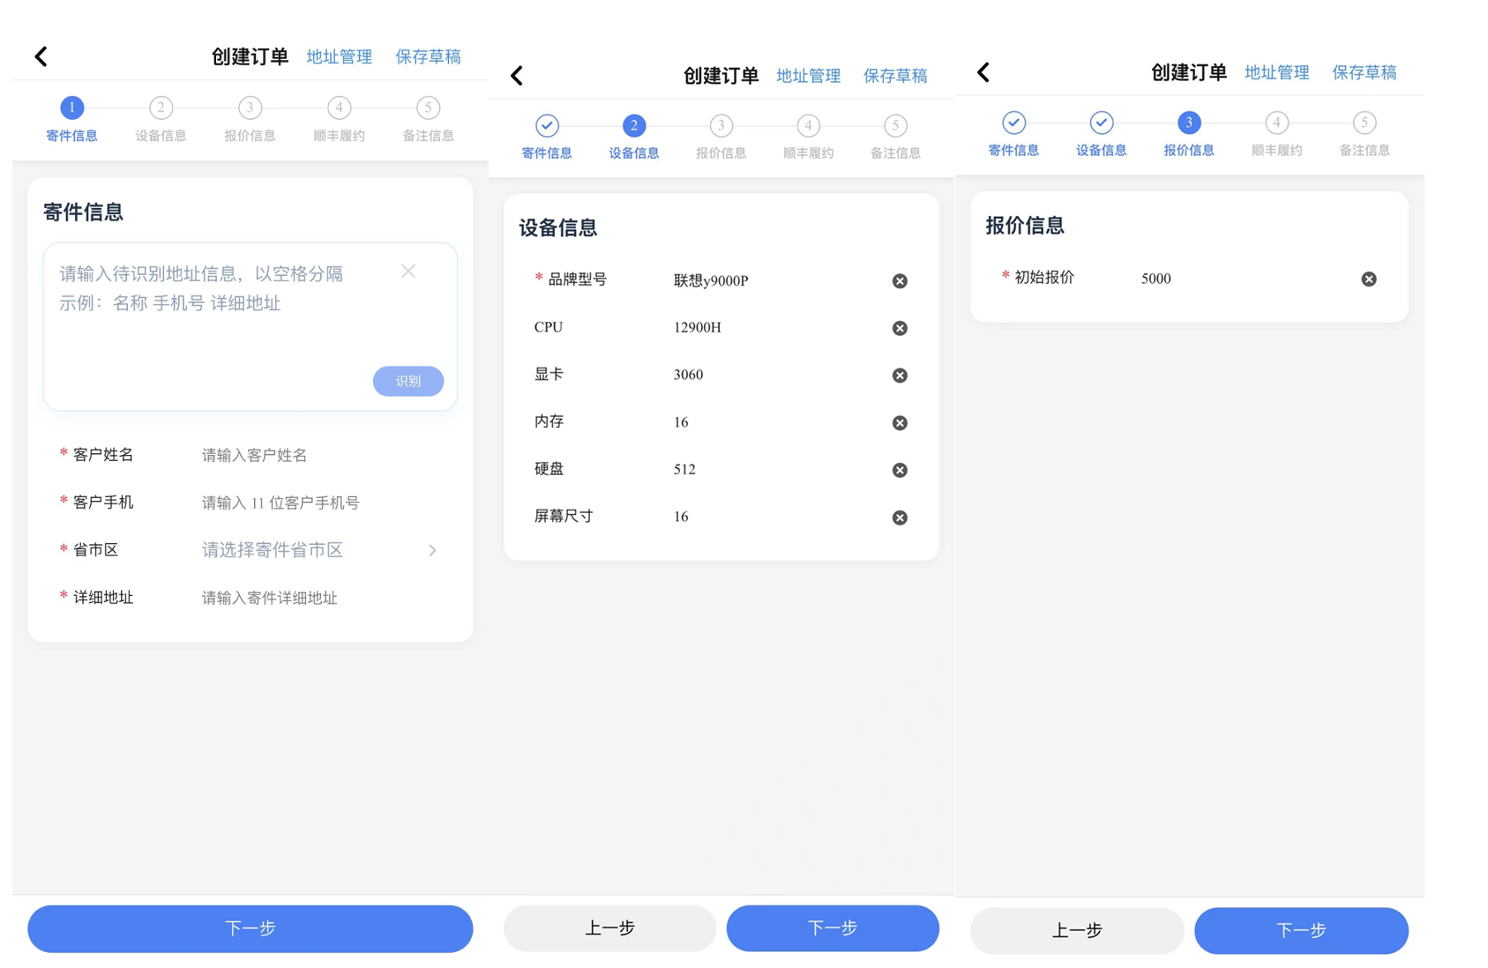Clear the 显卡 value 3060
1488x968 pixels.
(900, 376)
